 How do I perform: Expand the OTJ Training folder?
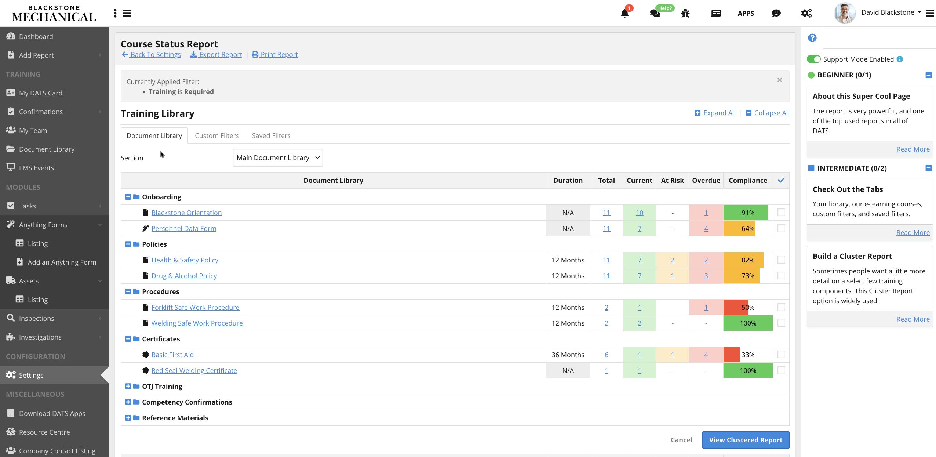coord(128,386)
